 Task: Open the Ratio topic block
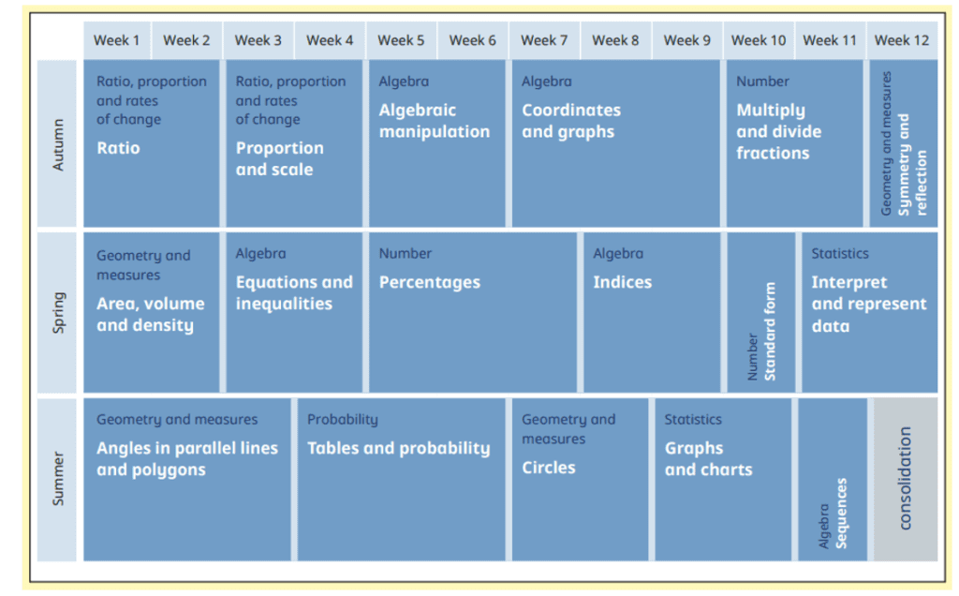152,143
